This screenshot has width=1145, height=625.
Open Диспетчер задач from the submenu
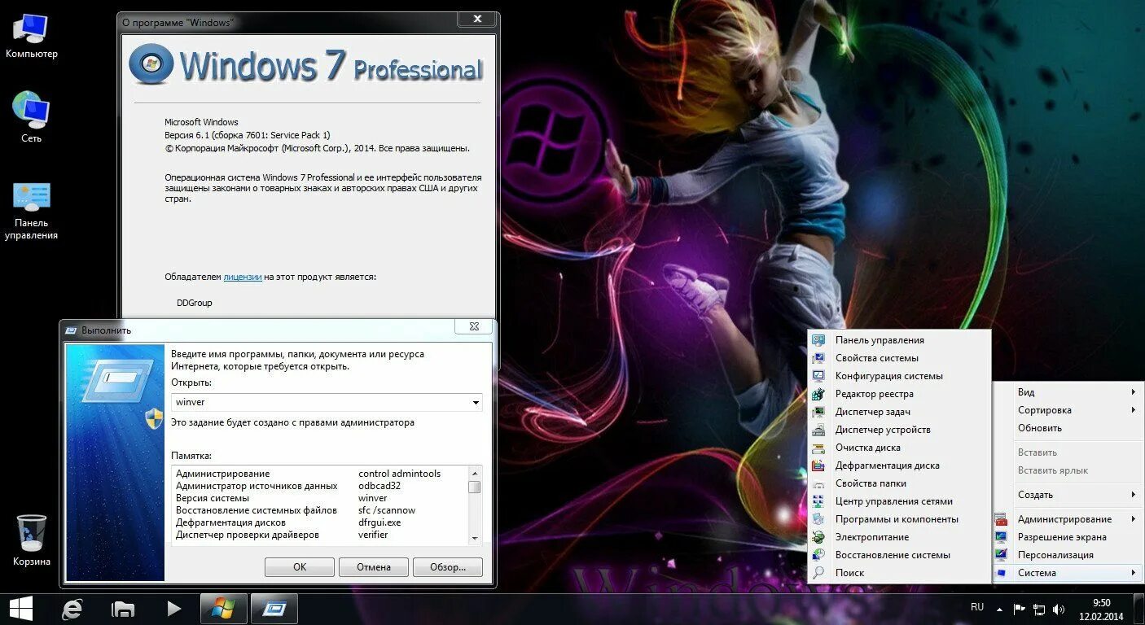pyautogui.click(x=899, y=412)
